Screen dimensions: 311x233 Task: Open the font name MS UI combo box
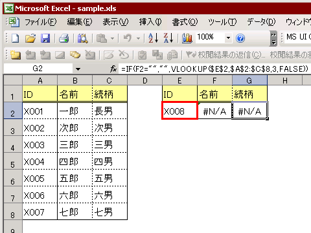coord(297,37)
